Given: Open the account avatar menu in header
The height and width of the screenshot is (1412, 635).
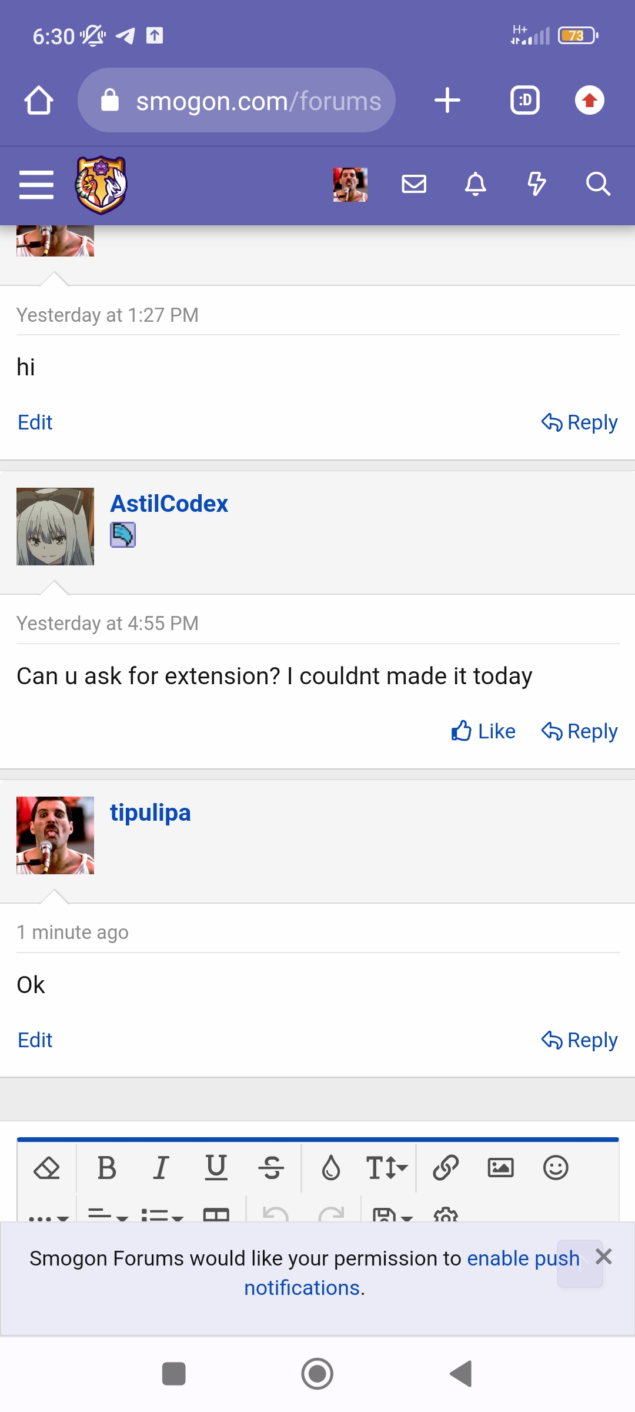Looking at the screenshot, I should (x=350, y=184).
